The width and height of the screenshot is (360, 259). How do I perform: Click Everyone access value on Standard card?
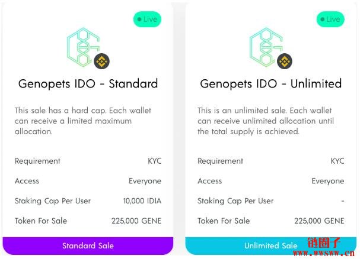click(x=145, y=181)
